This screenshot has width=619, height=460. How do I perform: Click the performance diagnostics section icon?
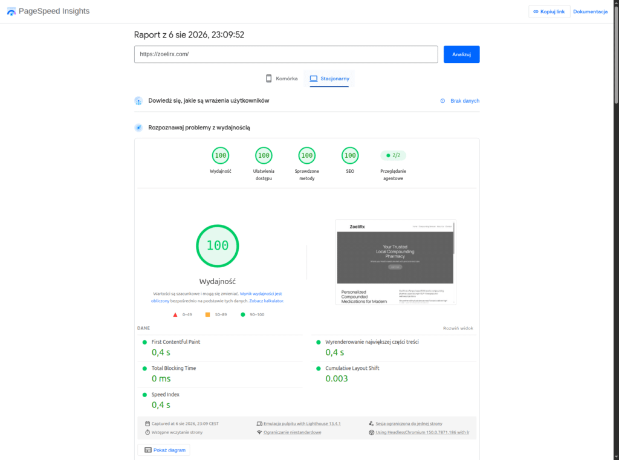(138, 128)
